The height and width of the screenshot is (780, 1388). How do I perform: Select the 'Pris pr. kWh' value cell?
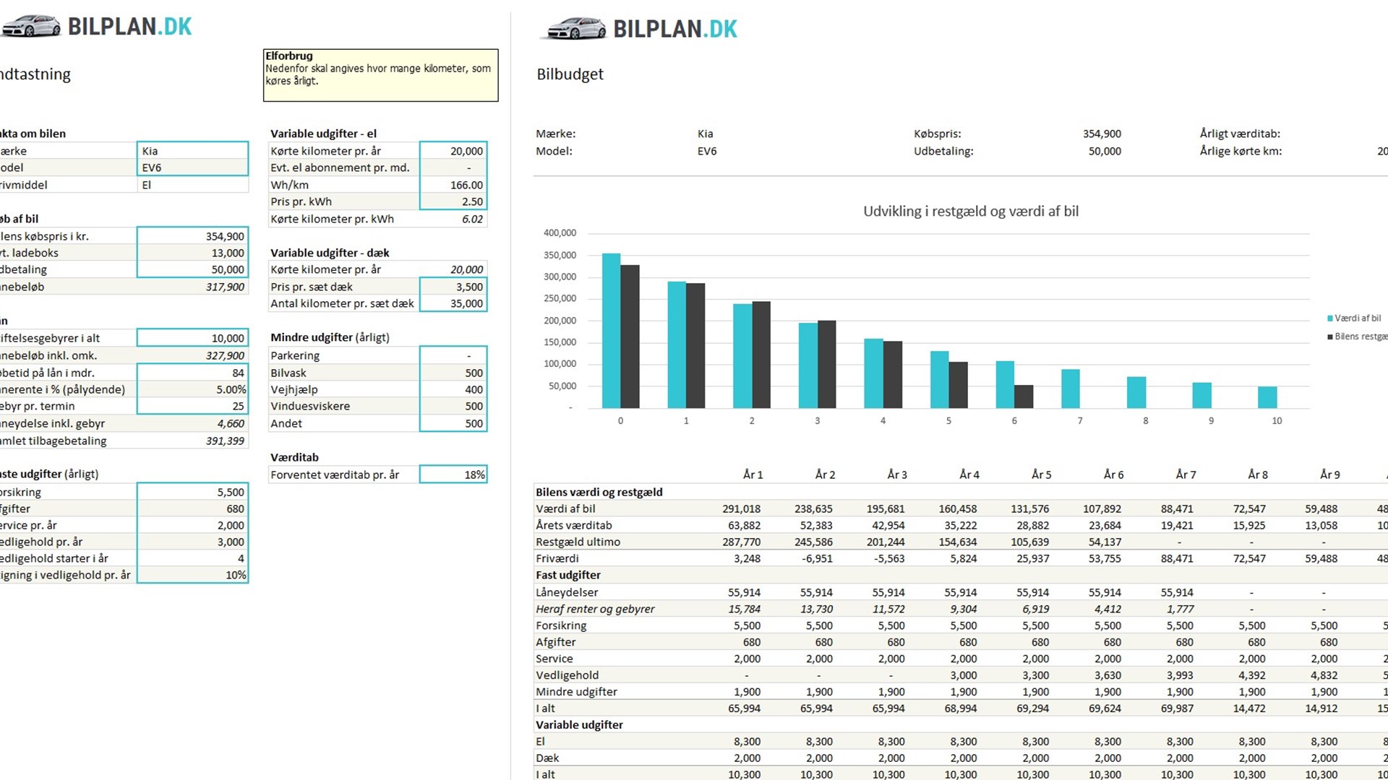tap(453, 201)
